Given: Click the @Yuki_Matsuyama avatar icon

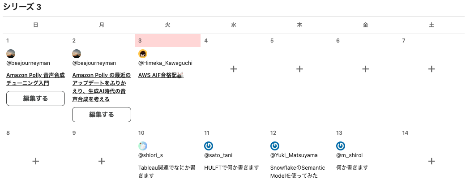Looking at the screenshot, I should 274,146.
